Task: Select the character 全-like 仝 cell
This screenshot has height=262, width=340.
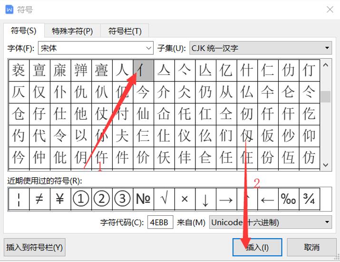Action: click(226, 114)
